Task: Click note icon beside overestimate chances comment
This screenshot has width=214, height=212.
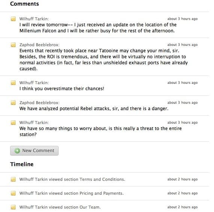Action: (13, 83)
